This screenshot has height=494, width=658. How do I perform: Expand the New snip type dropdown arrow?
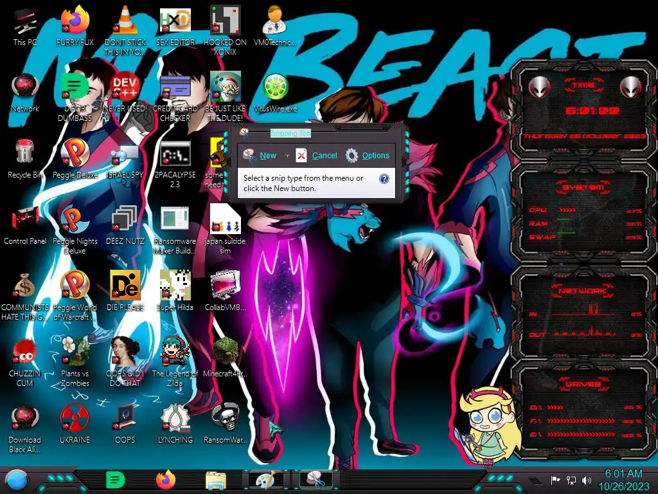(287, 156)
